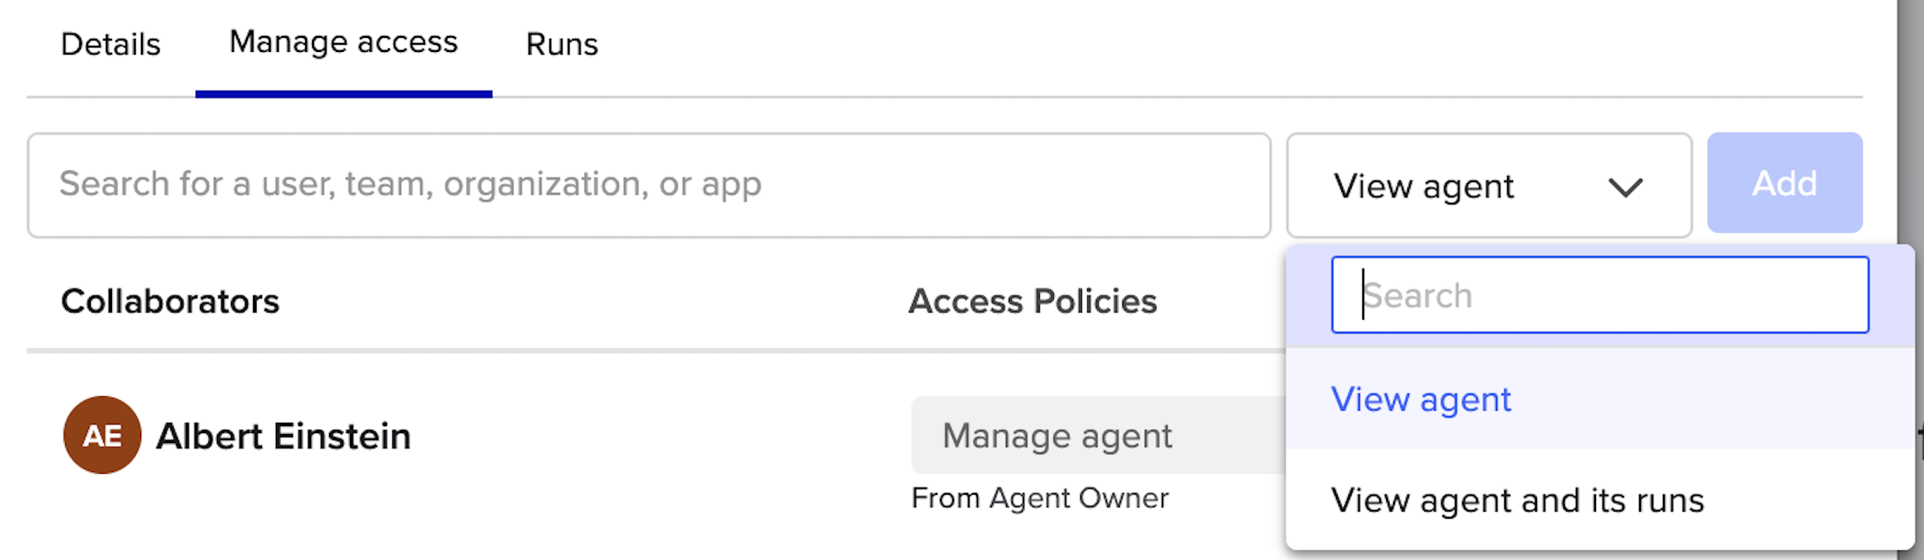Open the Runs tab
Viewport: 1924px width, 560px height.
562,44
